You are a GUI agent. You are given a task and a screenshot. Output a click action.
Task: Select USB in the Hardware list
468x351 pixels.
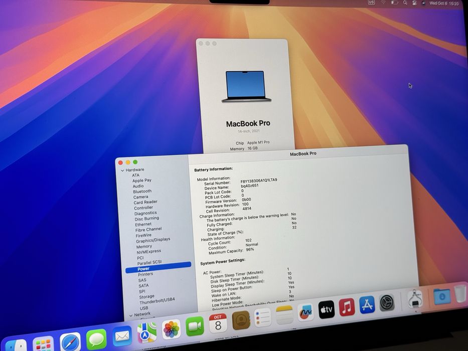point(144,308)
